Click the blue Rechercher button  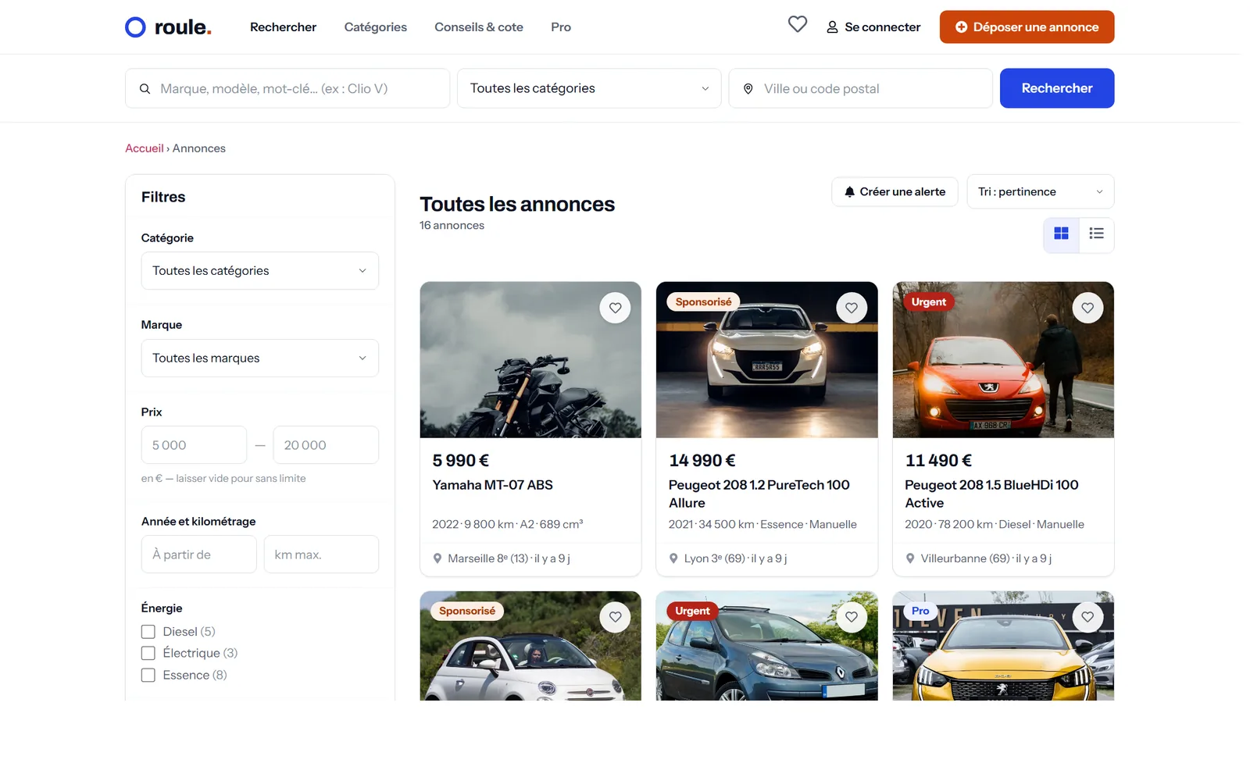pos(1057,88)
